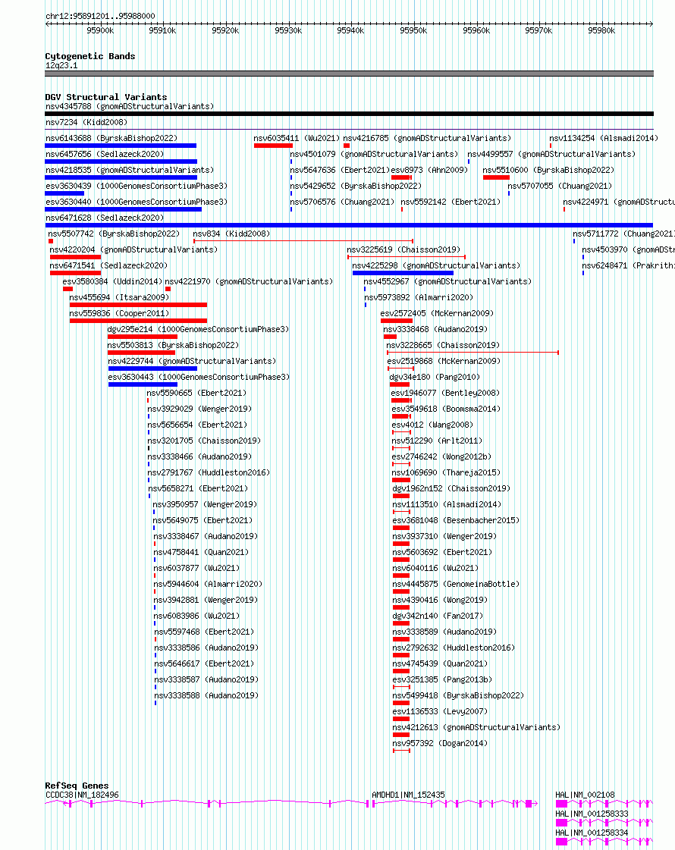Select nsv4445875 (GenomeinaBottle) label
The height and width of the screenshot is (850, 675).
pos(456,584)
